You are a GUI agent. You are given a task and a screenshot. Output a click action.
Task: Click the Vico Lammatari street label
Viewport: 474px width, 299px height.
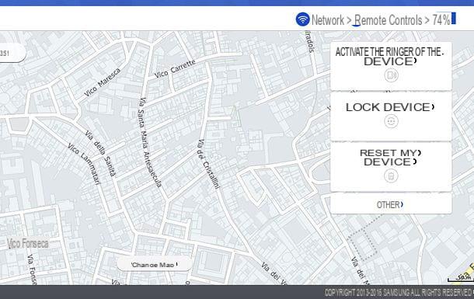click(x=84, y=163)
